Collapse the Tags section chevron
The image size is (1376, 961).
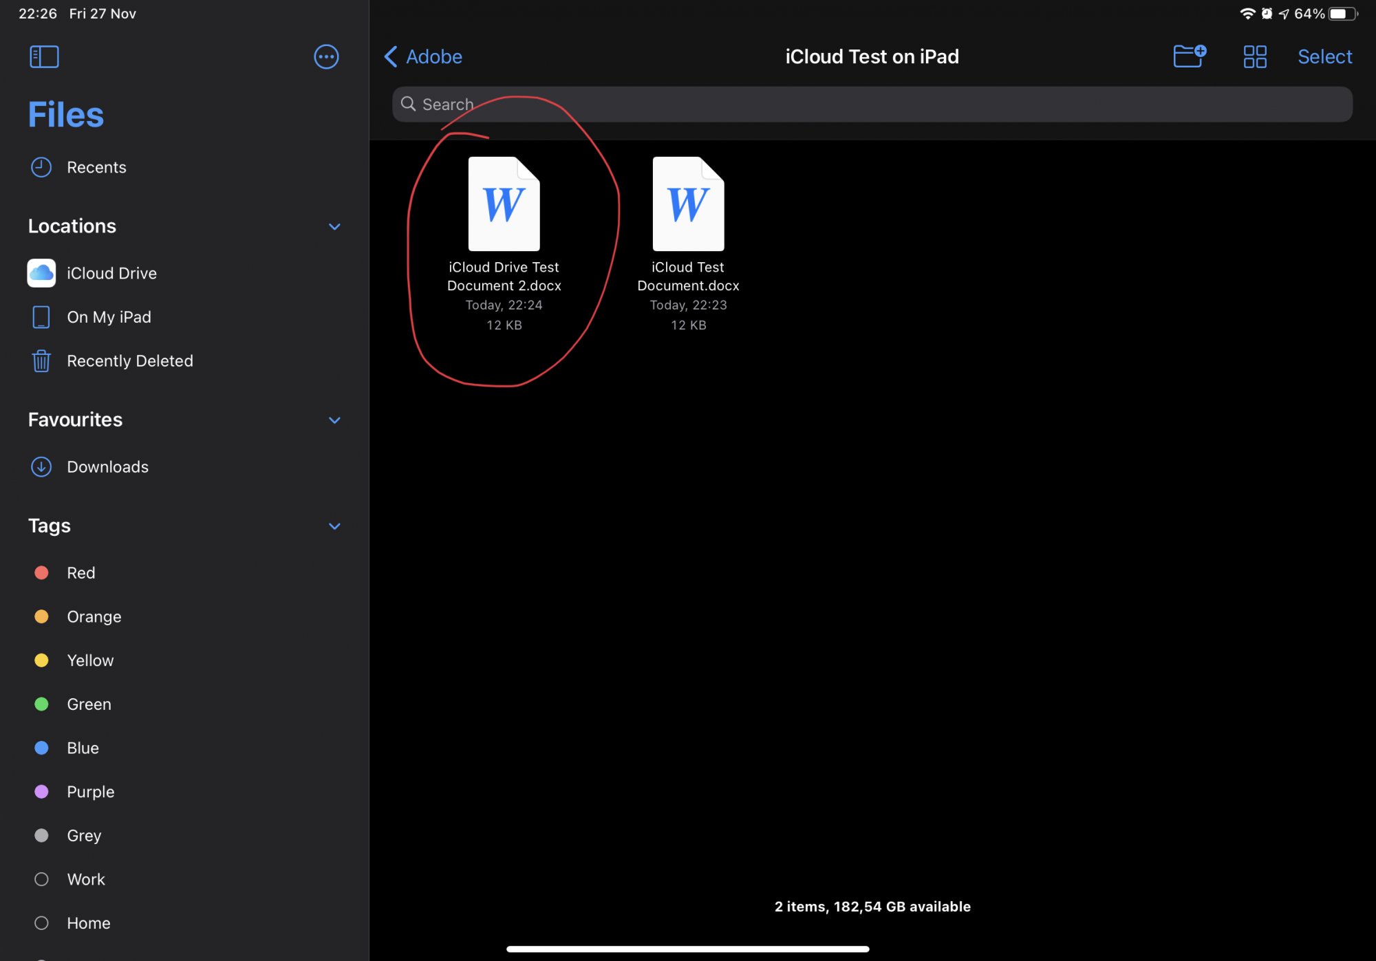tap(334, 526)
